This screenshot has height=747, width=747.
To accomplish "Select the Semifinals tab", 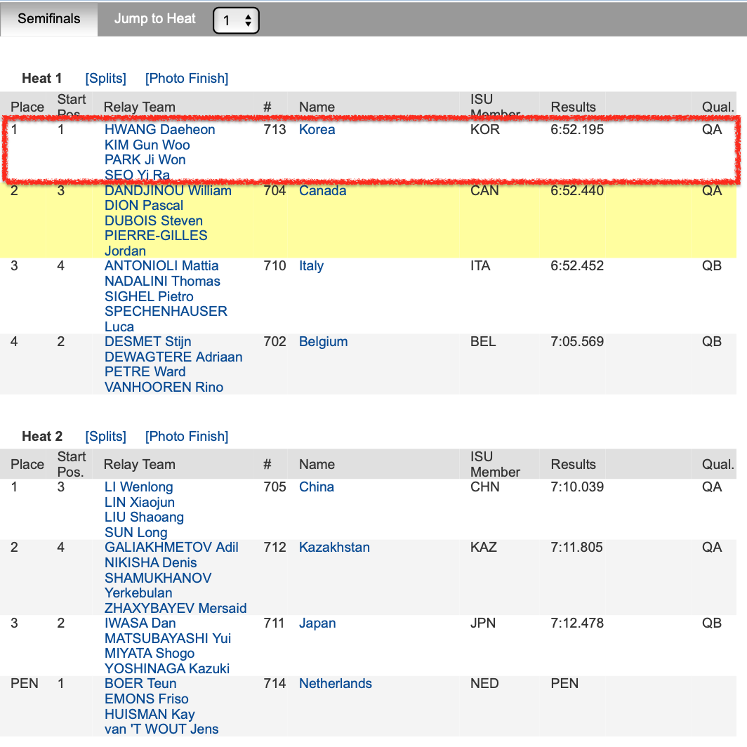I will (49, 19).
